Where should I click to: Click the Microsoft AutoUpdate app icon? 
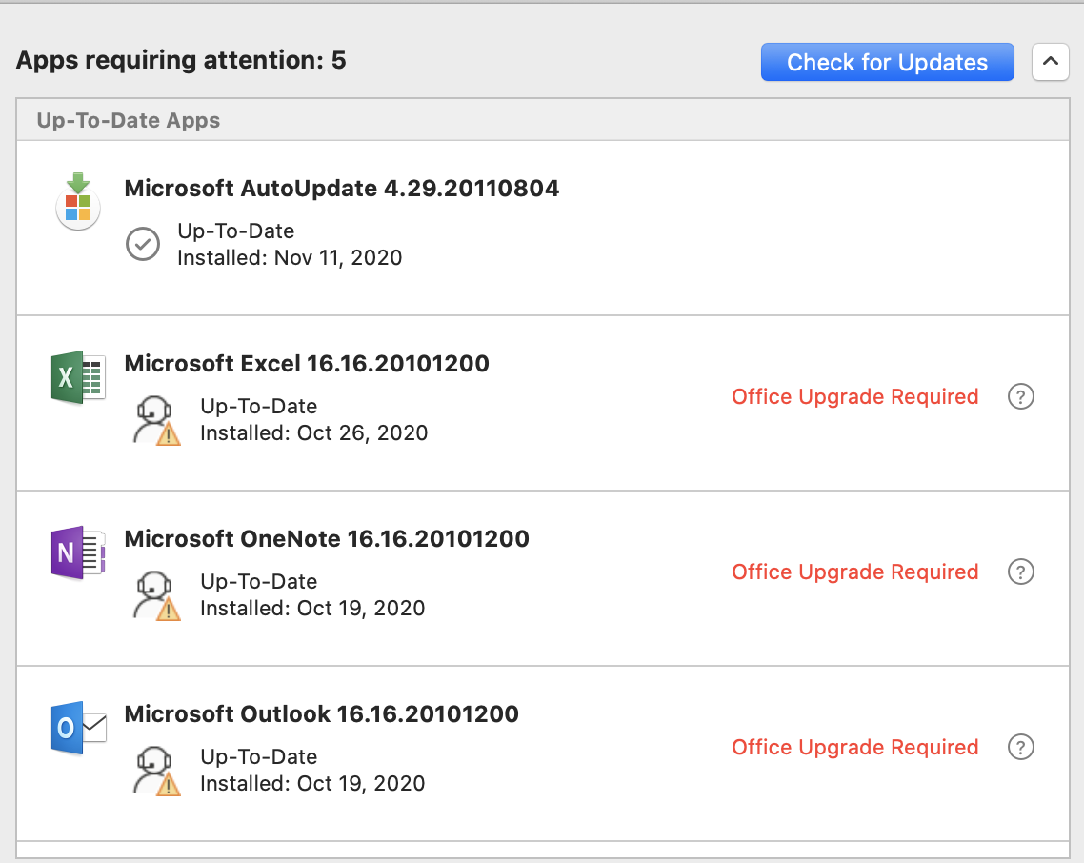78,202
